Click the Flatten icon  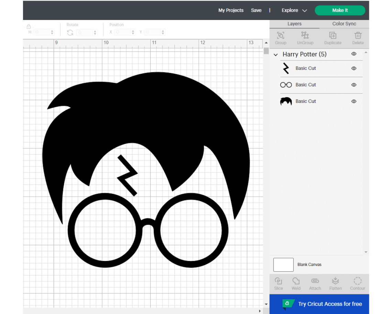tap(335, 281)
